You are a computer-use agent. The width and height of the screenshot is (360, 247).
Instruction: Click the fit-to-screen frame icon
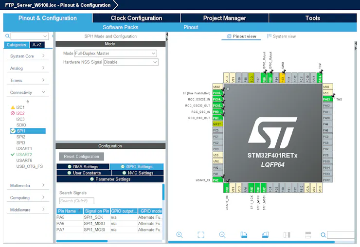[x=201, y=235]
